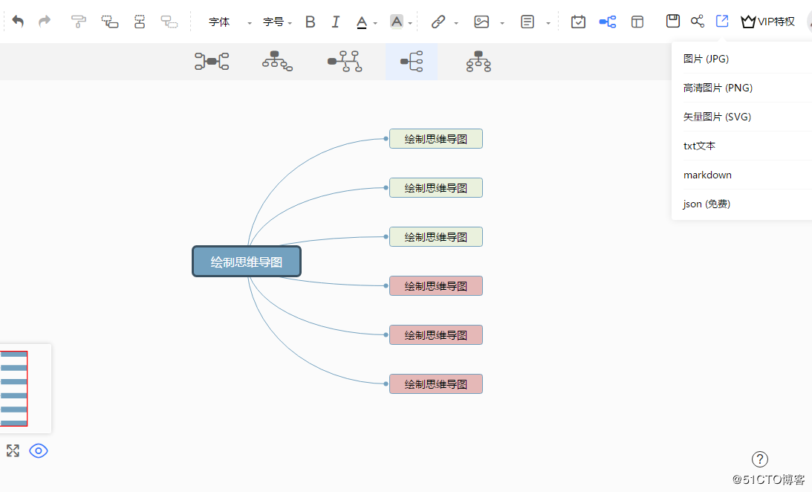Select the blue central node 绘制思维导图

247,262
